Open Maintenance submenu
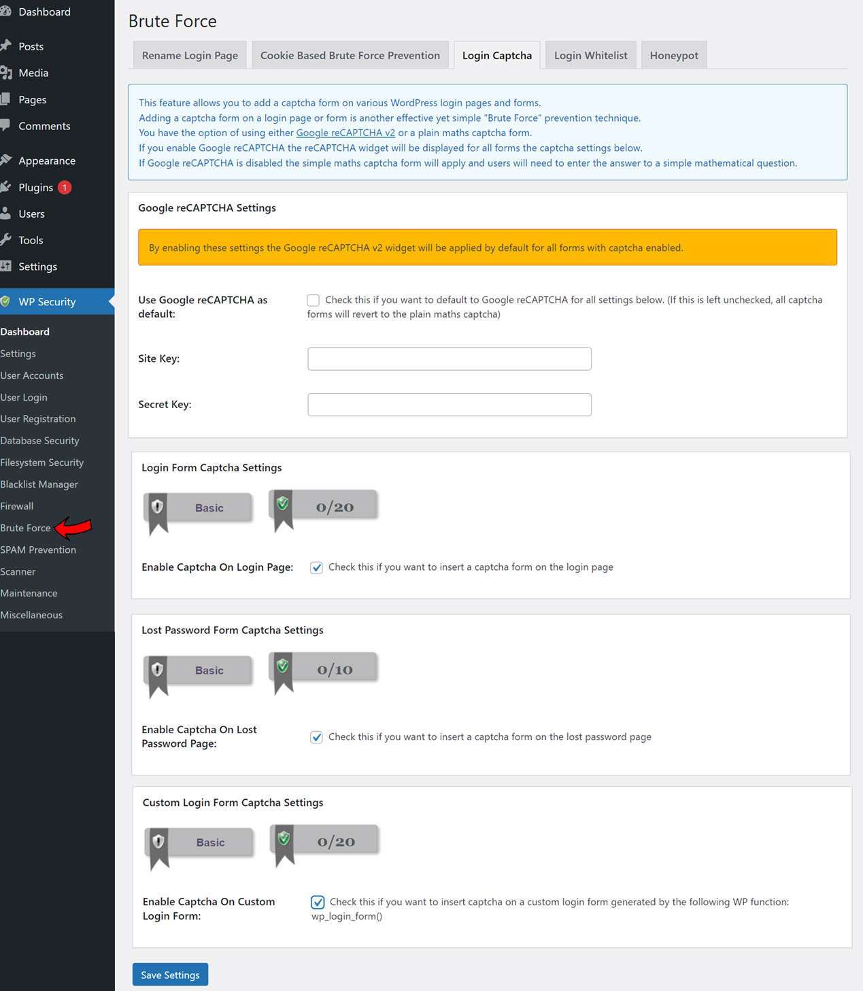863x991 pixels. tap(29, 593)
